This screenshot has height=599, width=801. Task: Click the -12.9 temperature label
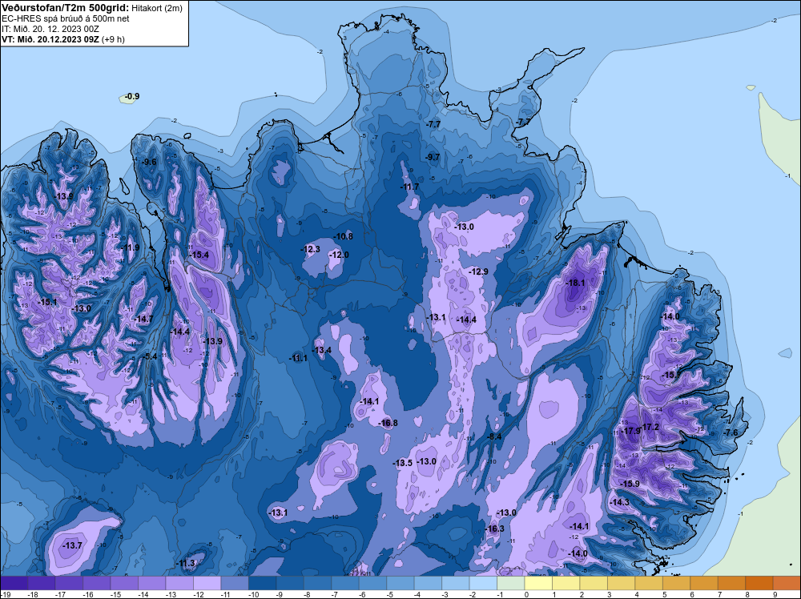pyautogui.click(x=479, y=271)
